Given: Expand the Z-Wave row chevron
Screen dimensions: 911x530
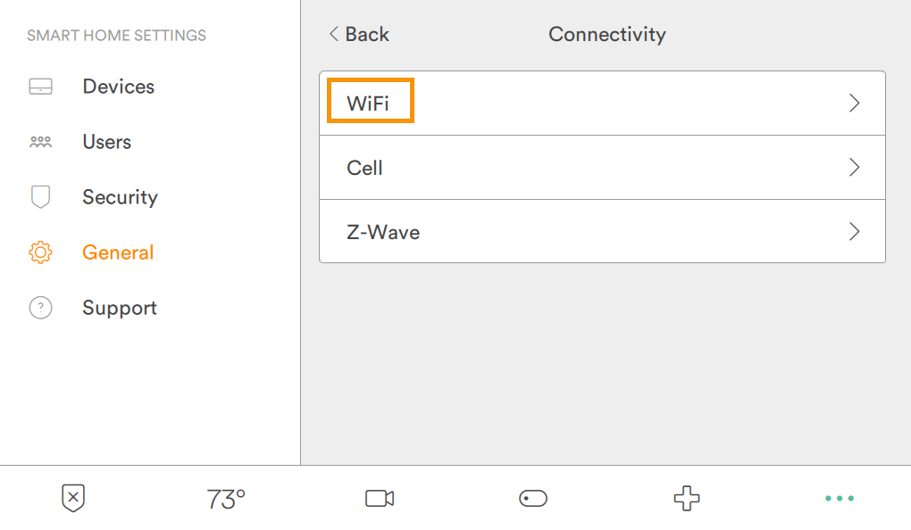Looking at the screenshot, I should 854,231.
